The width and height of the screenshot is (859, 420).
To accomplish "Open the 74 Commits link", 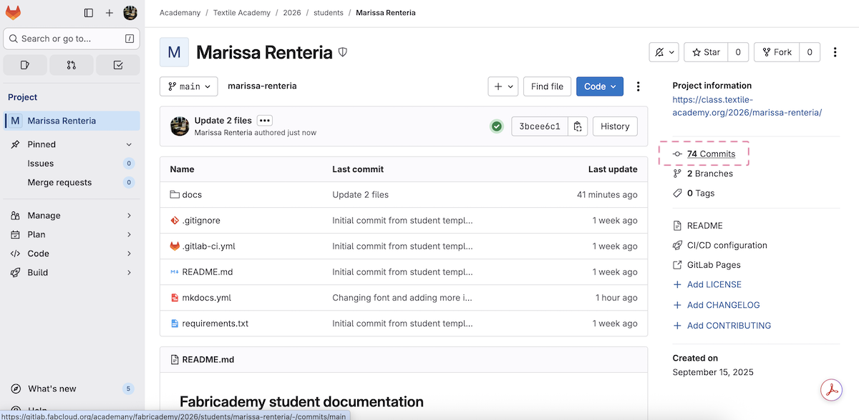I will (x=710, y=154).
